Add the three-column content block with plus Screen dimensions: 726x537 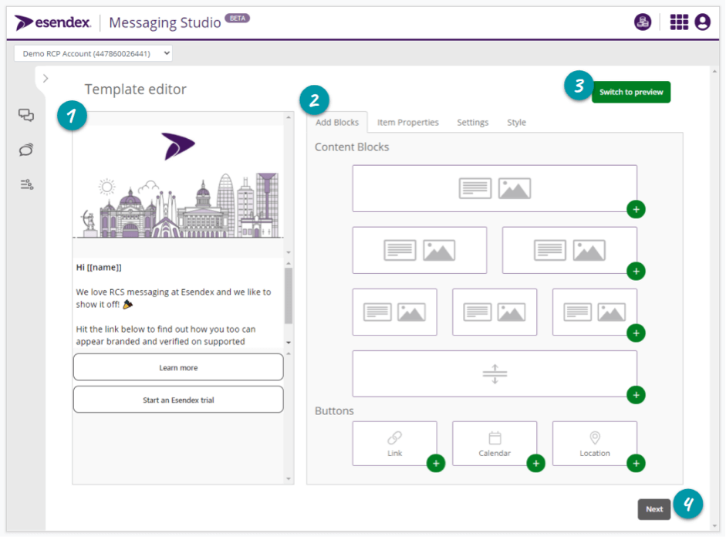click(636, 333)
